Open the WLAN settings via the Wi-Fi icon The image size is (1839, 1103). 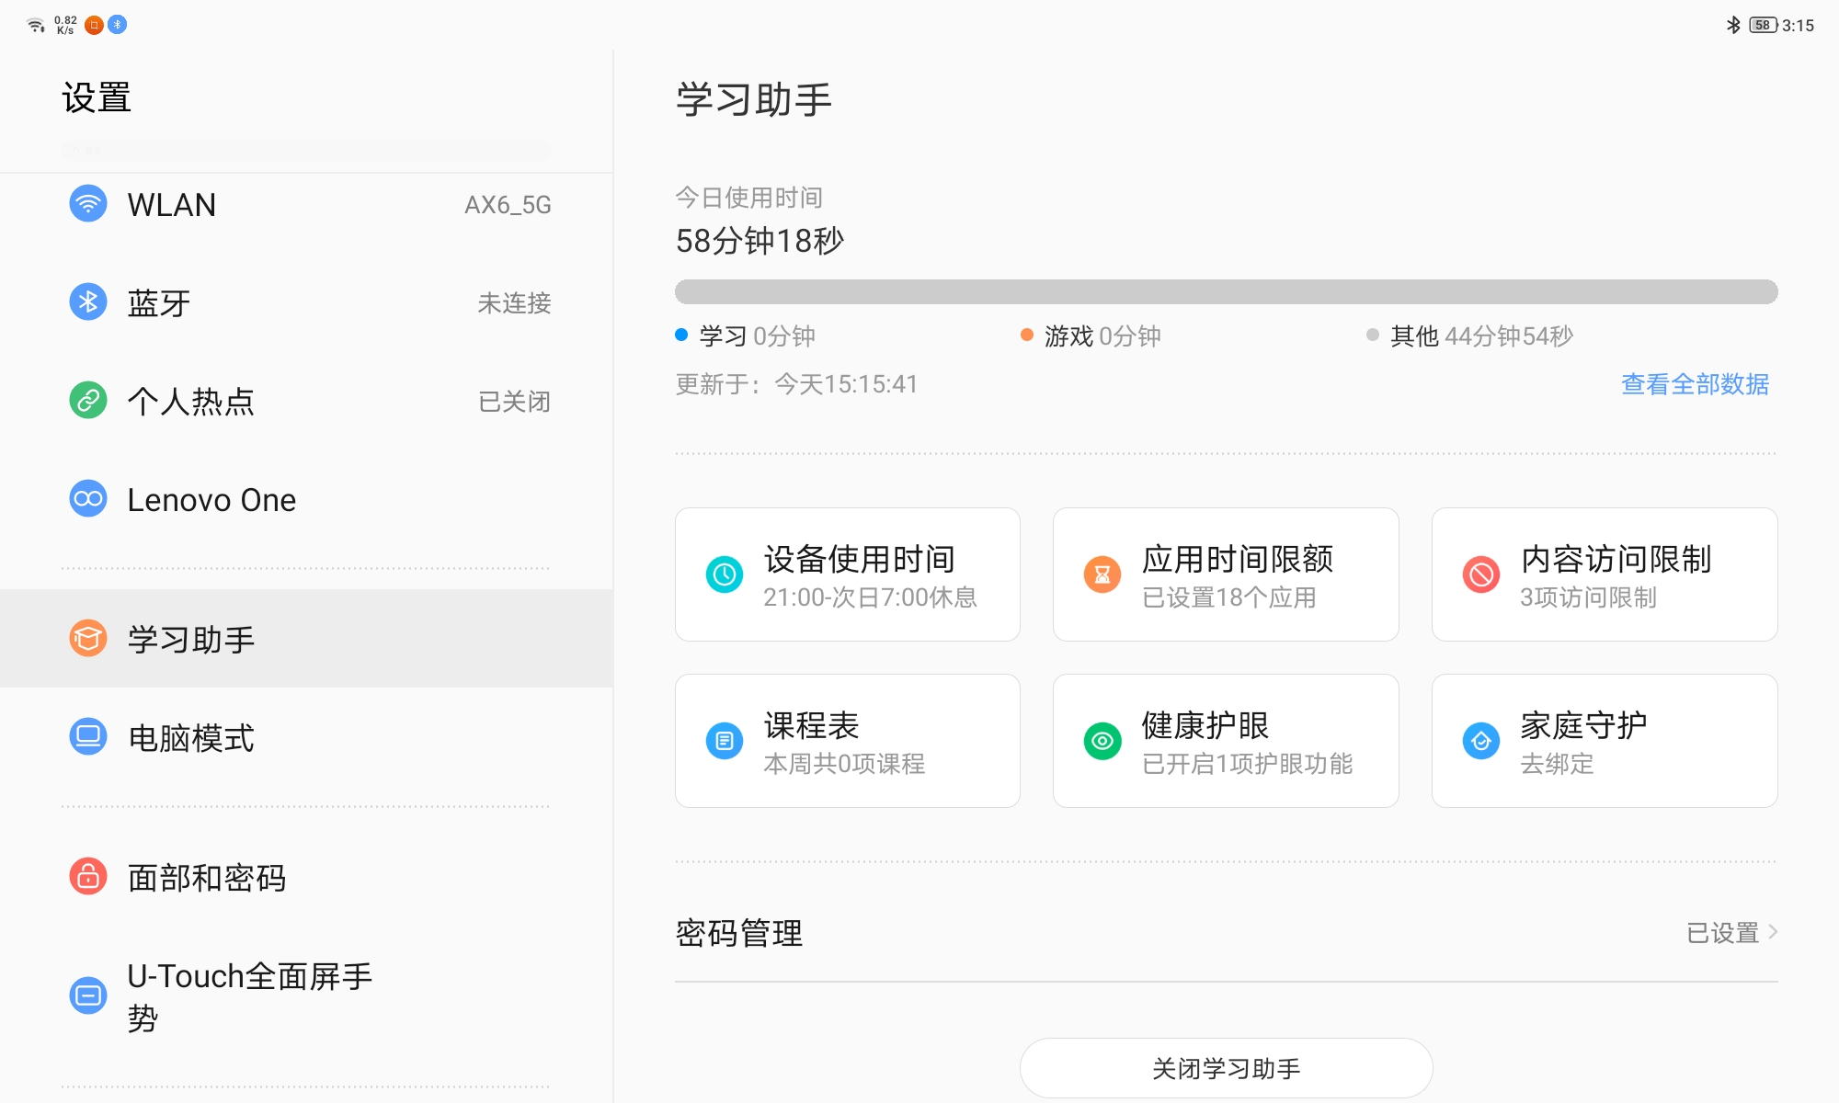87,204
